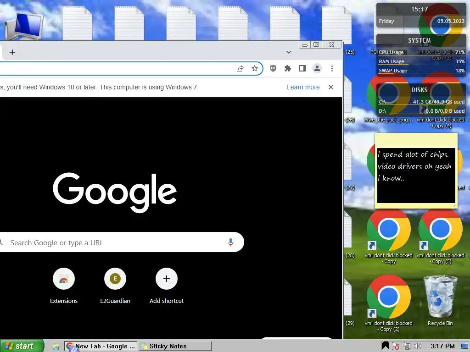Image resolution: width=470 pixels, height=352 pixels.
Task: Click the taskbar clock showing 3:17 PM
Action: tap(442, 346)
